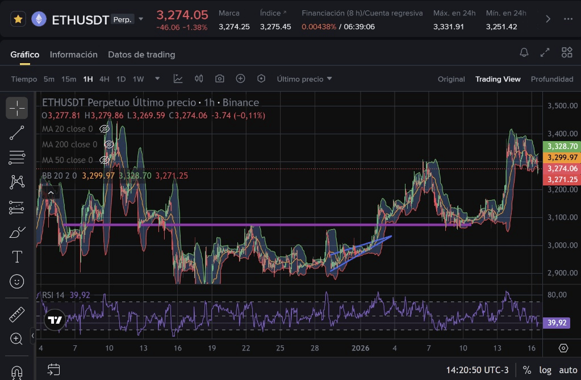581x380 pixels.
Task: Open the ETHUSDT pair selector dropdown
Action: [x=141, y=19]
